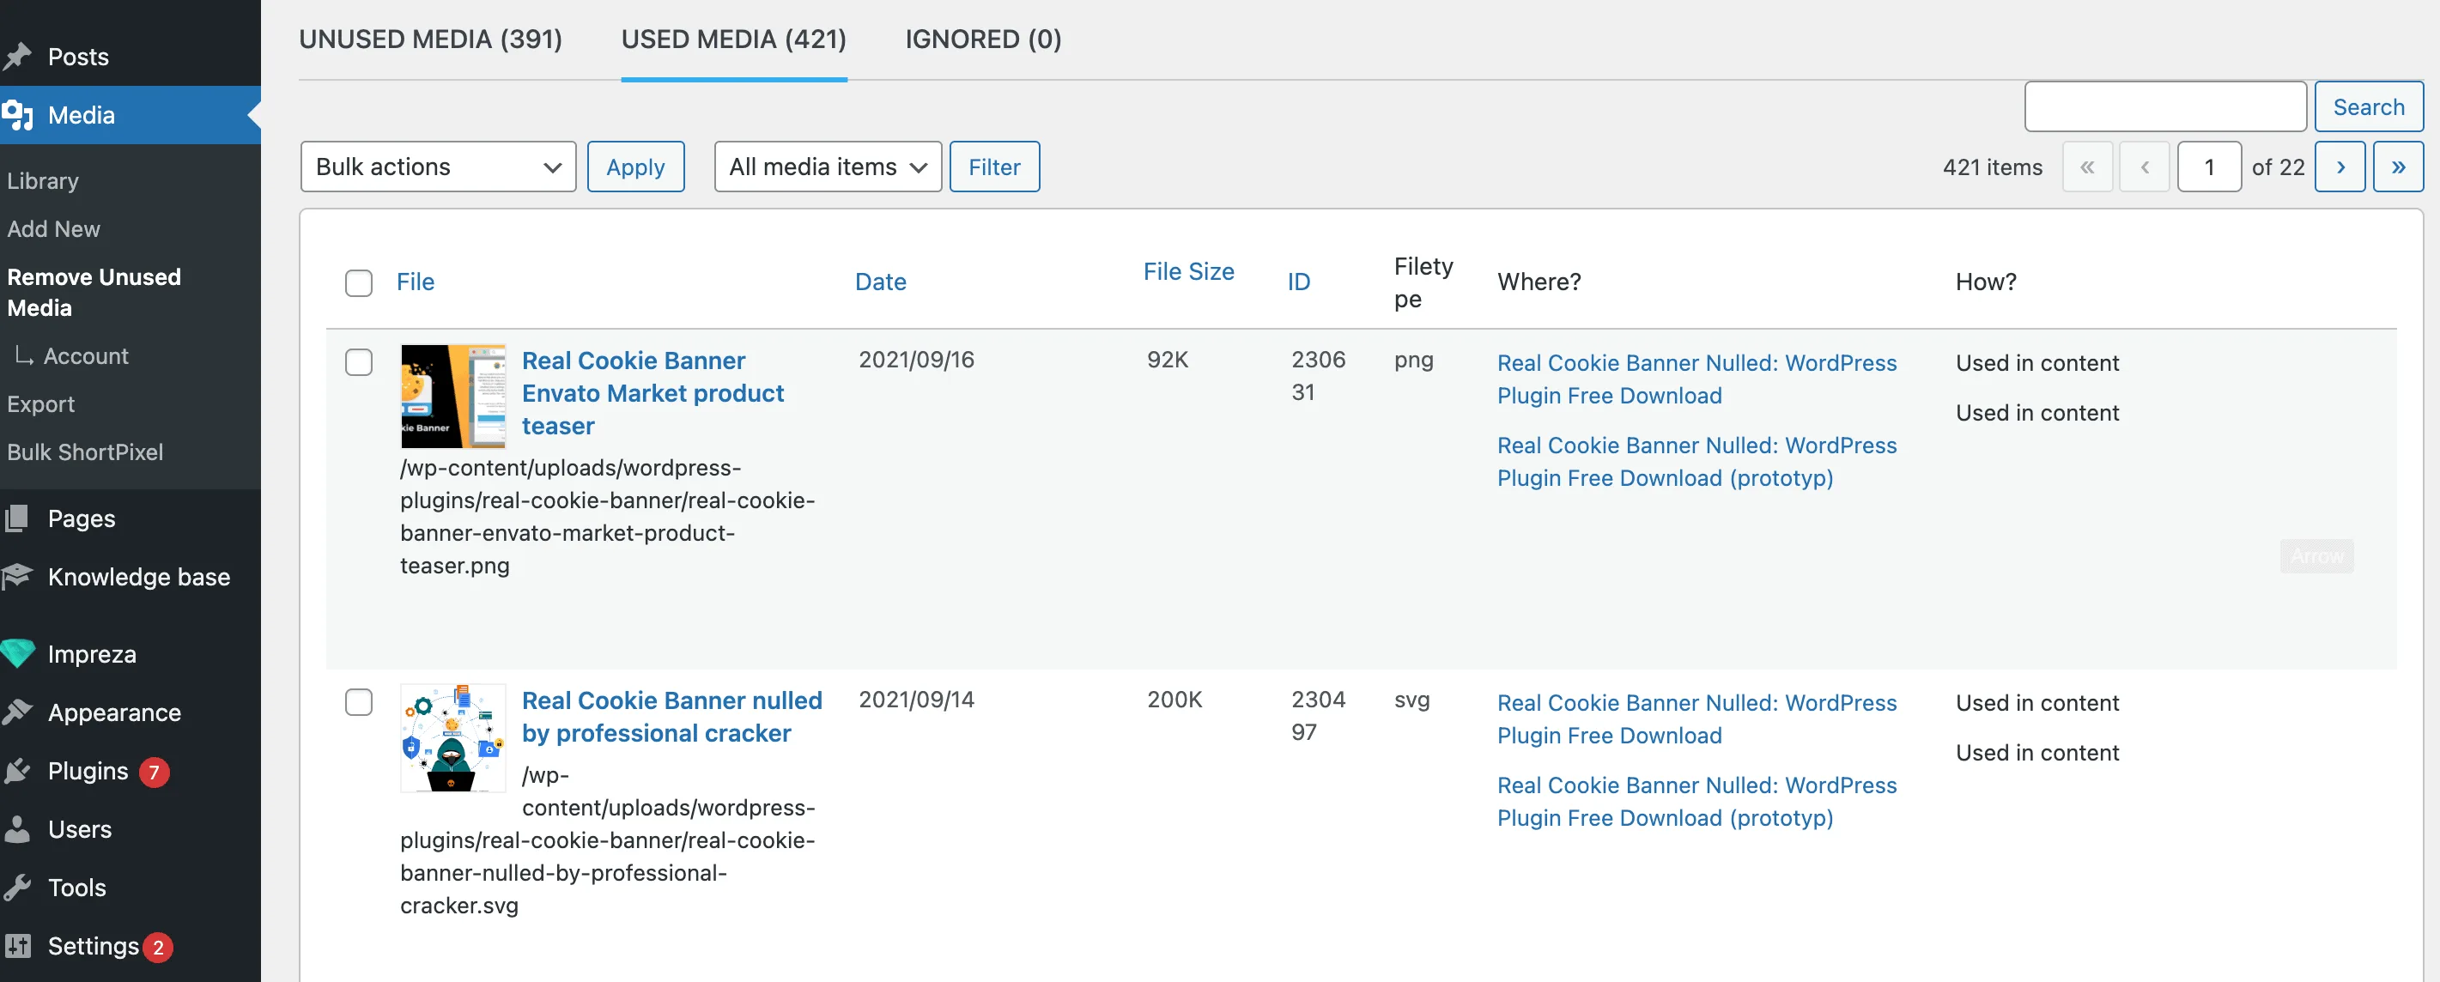
Task: Switch to the Ignored tab
Action: tap(982, 39)
